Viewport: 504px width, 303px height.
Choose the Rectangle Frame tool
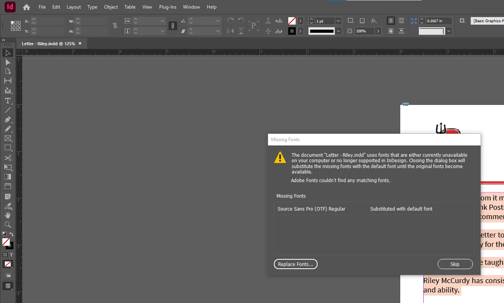[x=8, y=138]
